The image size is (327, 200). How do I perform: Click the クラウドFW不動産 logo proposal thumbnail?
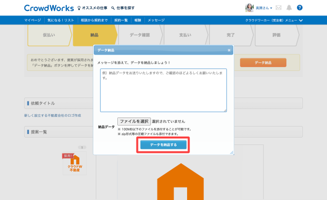[x=74, y=164]
